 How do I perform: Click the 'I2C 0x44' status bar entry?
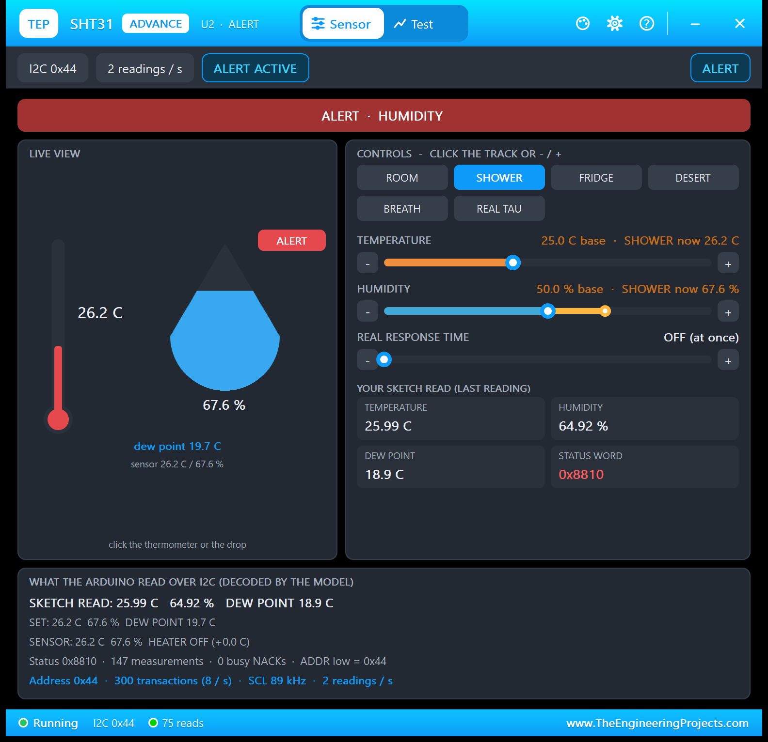pos(113,723)
